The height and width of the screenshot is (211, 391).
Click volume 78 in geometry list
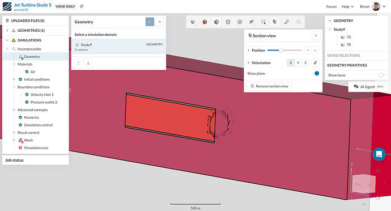[348, 45]
